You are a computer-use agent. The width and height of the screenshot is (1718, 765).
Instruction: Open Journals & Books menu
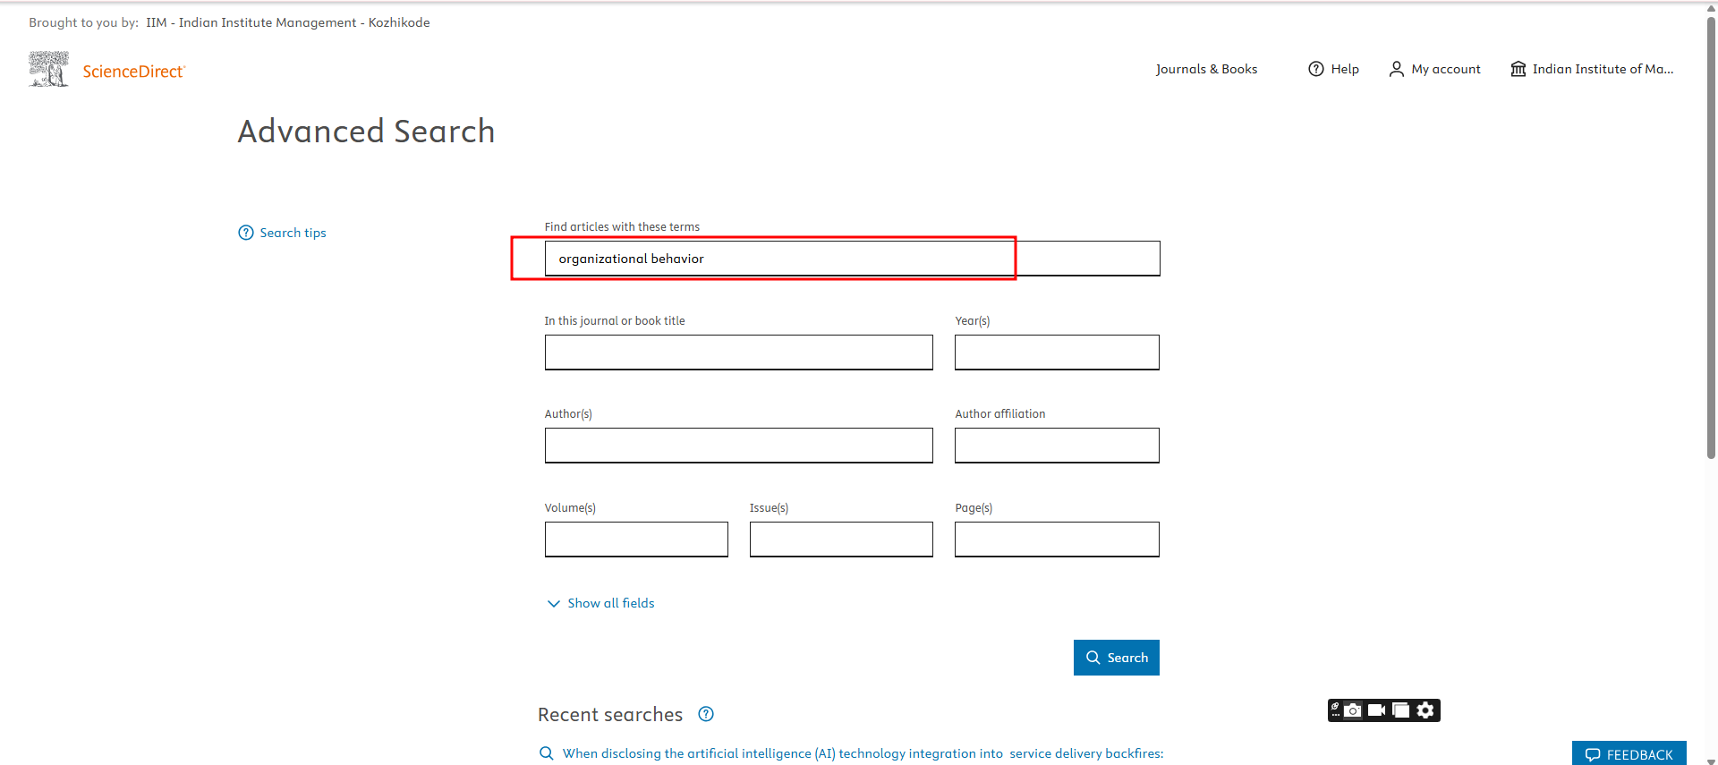(1206, 69)
